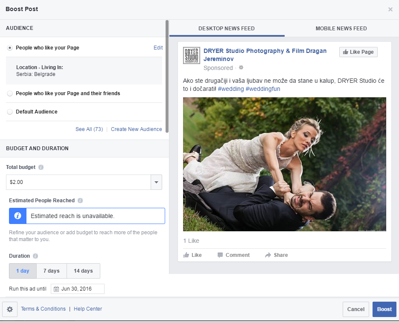Click the Sponsored label
The height and width of the screenshot is (323, 399).
tap(218, 68)
